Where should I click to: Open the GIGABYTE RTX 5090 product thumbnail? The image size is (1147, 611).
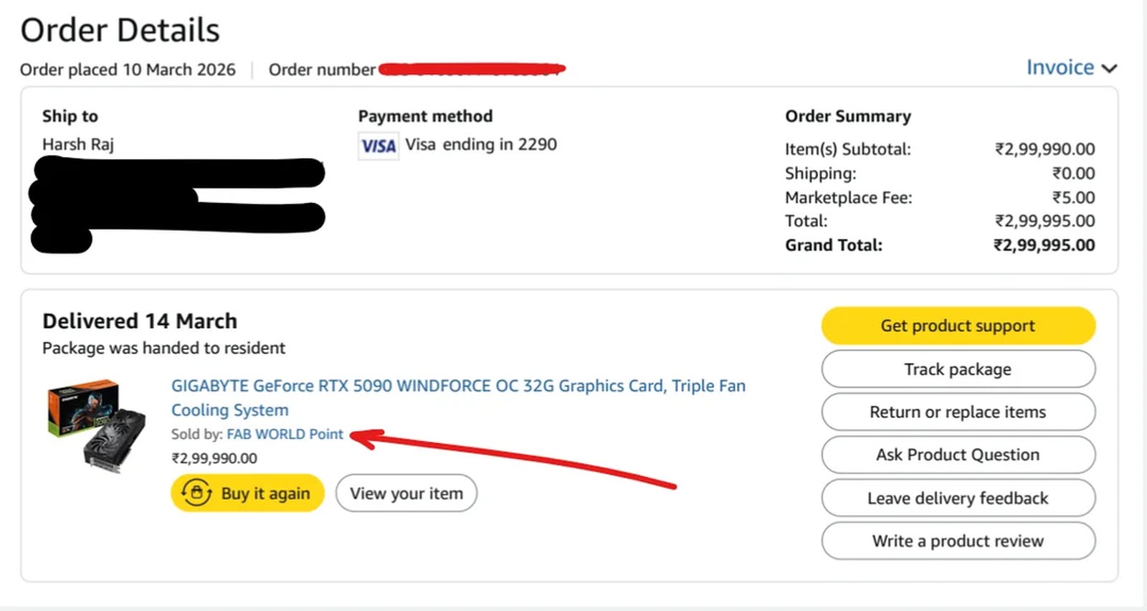click(x=96, y=425)
